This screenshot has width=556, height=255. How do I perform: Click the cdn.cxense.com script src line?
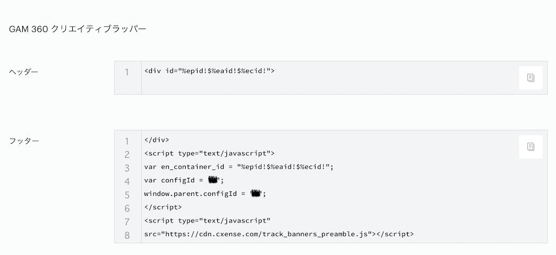279,234
